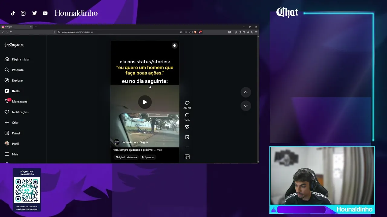Open Notificações in sidebar
Screen dimensions: 387x217
(x=16, y=112)
